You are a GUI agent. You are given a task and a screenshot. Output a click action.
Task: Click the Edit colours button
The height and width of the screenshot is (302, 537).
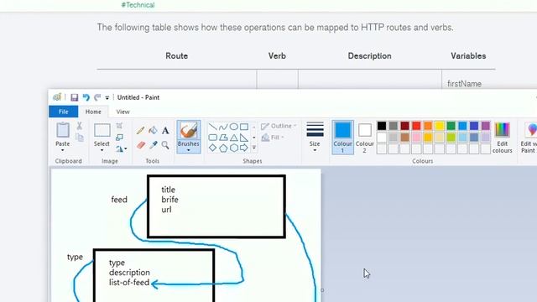502,138
